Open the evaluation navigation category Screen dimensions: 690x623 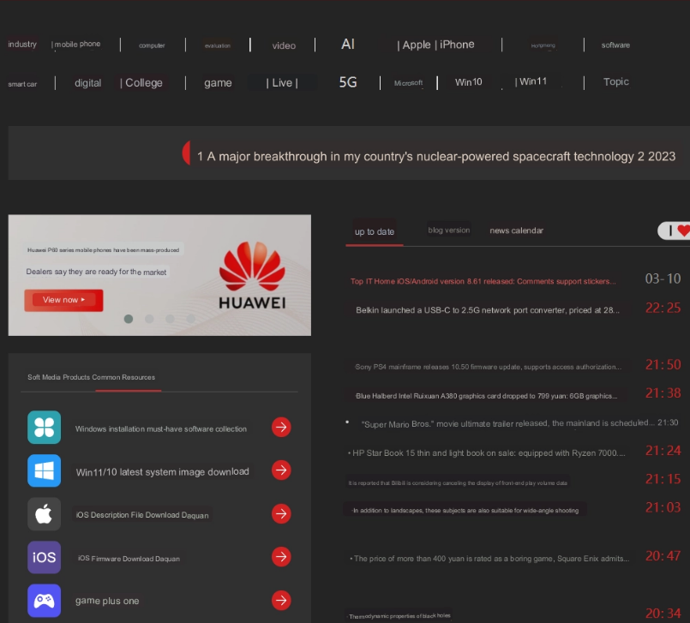click(218, 45)
